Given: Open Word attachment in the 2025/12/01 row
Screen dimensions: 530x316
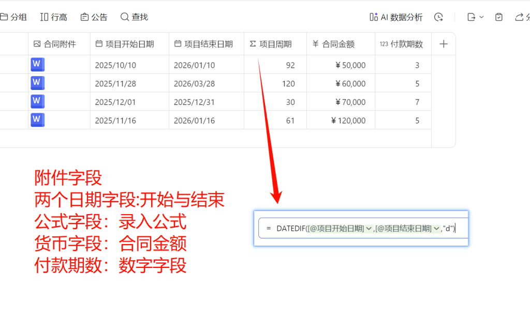Looking at the screenshot, I should [37, 101].
